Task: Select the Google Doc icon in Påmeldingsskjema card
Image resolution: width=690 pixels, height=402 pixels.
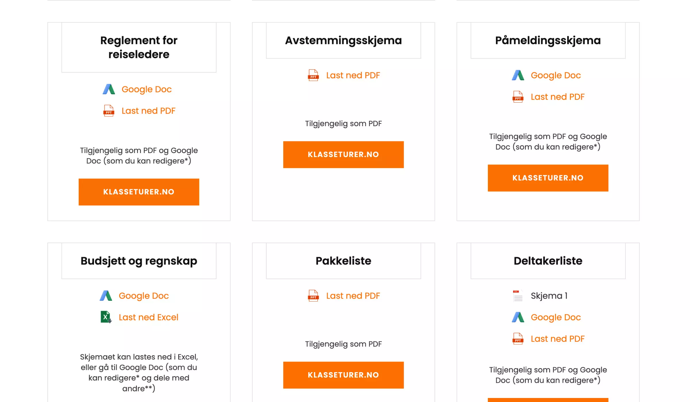Action: pos(517,75)
